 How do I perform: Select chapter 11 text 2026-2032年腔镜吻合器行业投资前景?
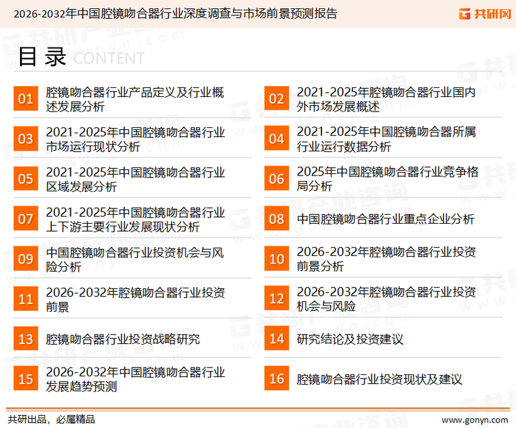[x=136, y=299]
